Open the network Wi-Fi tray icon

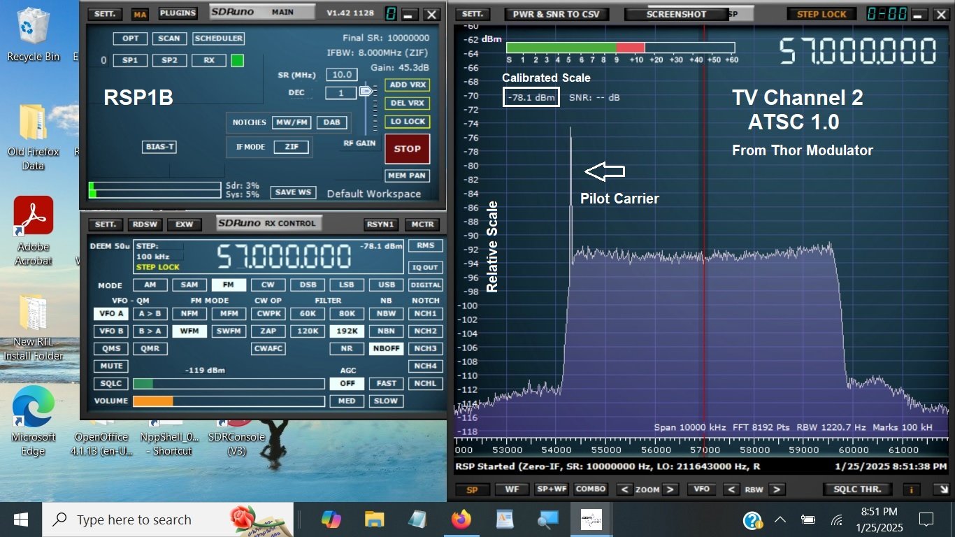pos(837,520)
